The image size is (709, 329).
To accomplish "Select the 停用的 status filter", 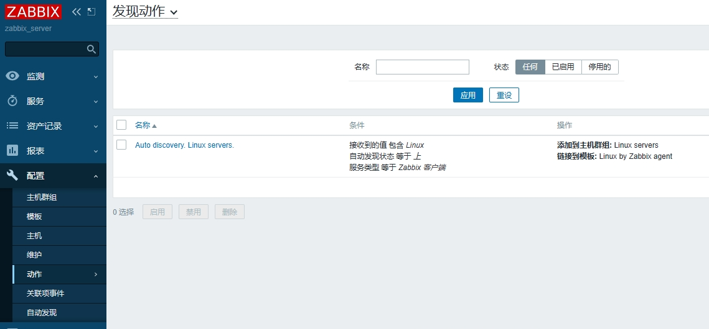I will coord(599,67).
